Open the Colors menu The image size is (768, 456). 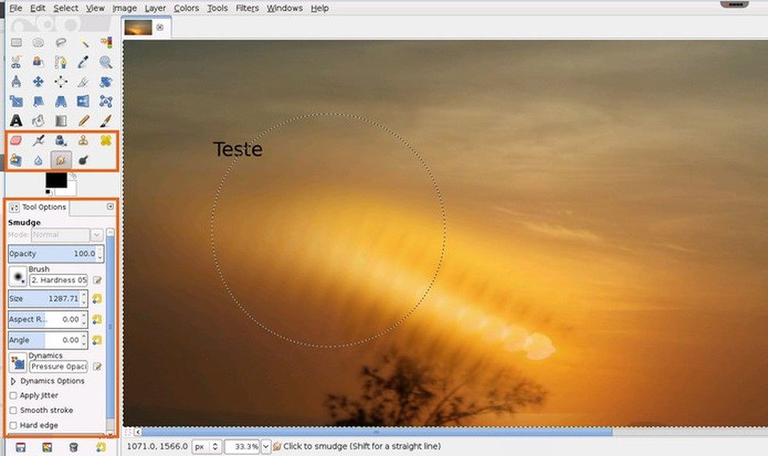tap(186, 8)
